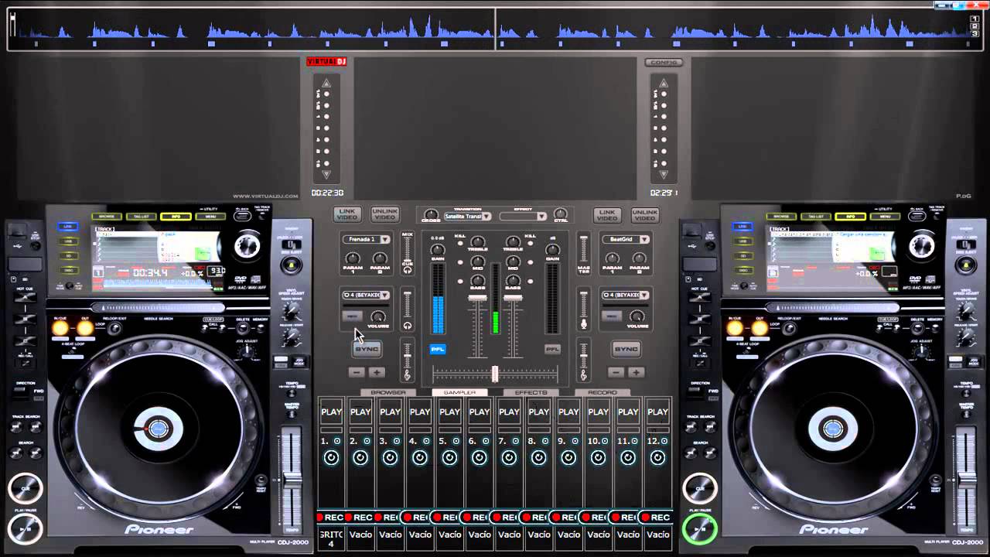
Task: Click the left deck Reloop/Exit button
Action: point(114,329)
